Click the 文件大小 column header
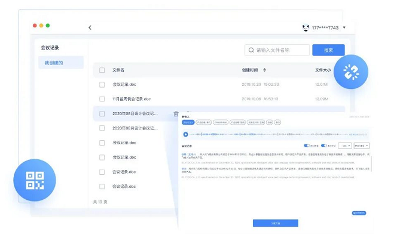Screen dimensions: 400x238 [x=323, y=70]
